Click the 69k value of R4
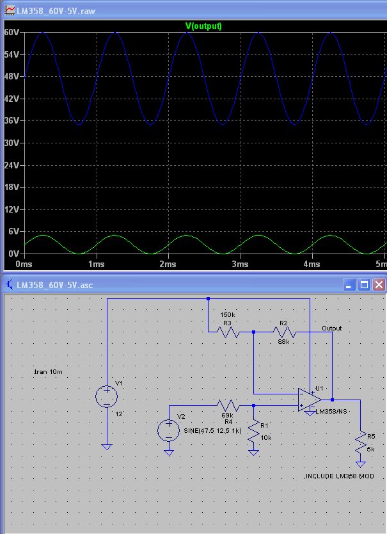 [x=227, y=415]
